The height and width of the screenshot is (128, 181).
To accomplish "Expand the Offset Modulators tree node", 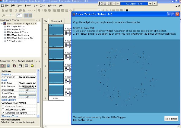I will point(5,35).
